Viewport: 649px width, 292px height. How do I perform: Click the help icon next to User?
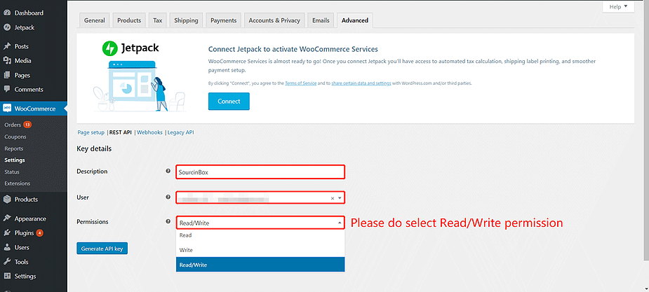(168, 197)
